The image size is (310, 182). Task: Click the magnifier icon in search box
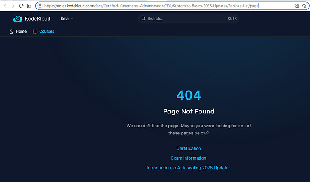143,19
